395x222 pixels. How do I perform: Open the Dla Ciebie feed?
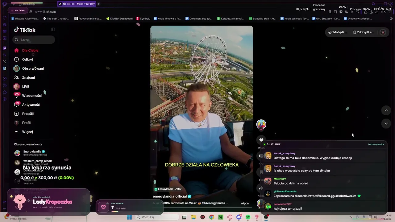(26, 50)
